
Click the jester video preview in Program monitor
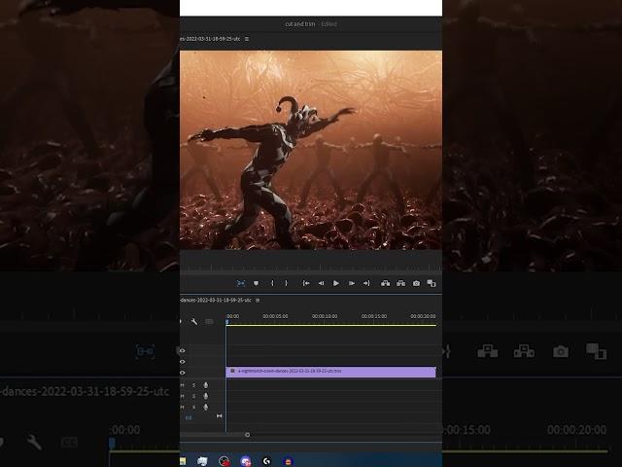[x=311, y=150]
